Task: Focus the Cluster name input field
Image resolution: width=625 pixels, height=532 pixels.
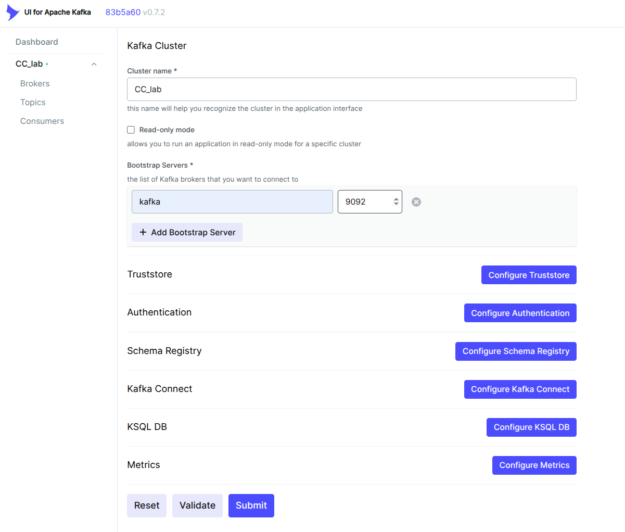Action: tap(352, 89)
